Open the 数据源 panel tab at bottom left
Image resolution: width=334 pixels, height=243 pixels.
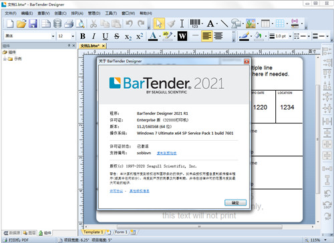(x=12, y=233)
